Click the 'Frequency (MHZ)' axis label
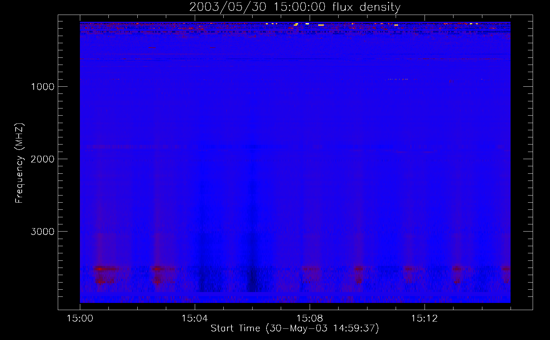550x340 pixels. point(19,163)
